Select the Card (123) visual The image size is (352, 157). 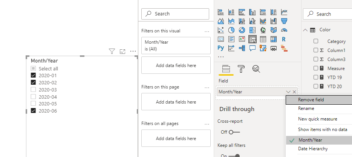tap(221, 39)
